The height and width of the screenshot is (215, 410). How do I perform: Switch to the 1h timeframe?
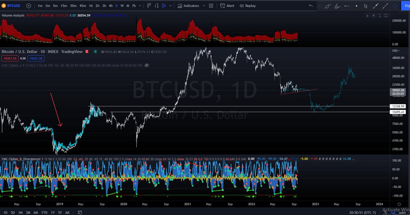pyautogui.click(x=91, y=6)
